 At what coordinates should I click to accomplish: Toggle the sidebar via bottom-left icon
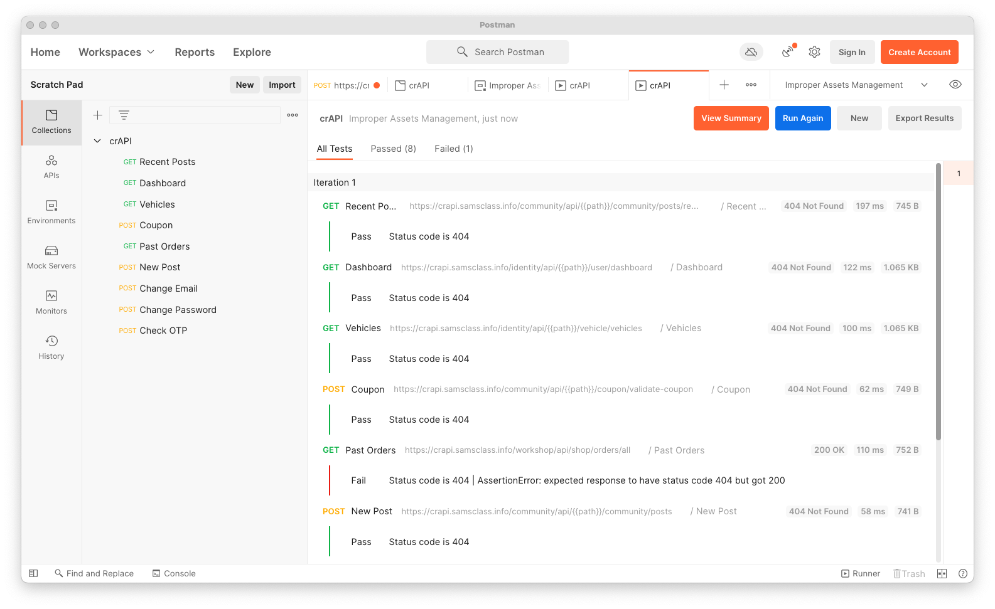pyautogui.click(x=34, y=573)
